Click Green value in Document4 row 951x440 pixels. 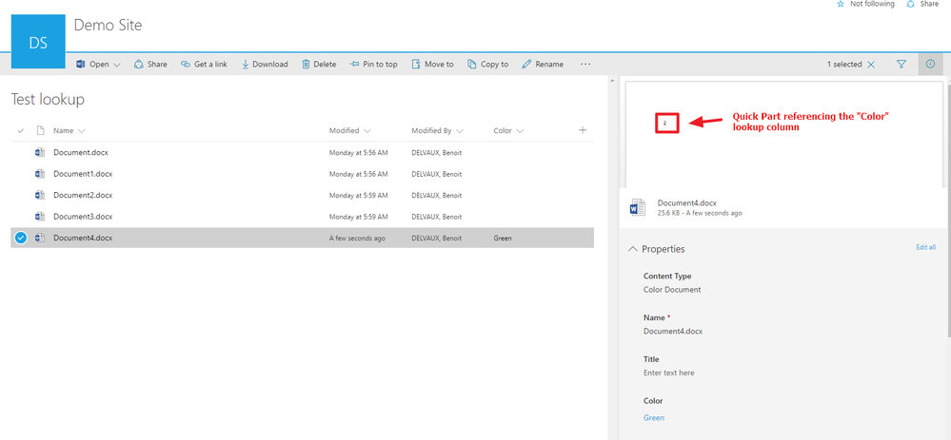point(503,238)
